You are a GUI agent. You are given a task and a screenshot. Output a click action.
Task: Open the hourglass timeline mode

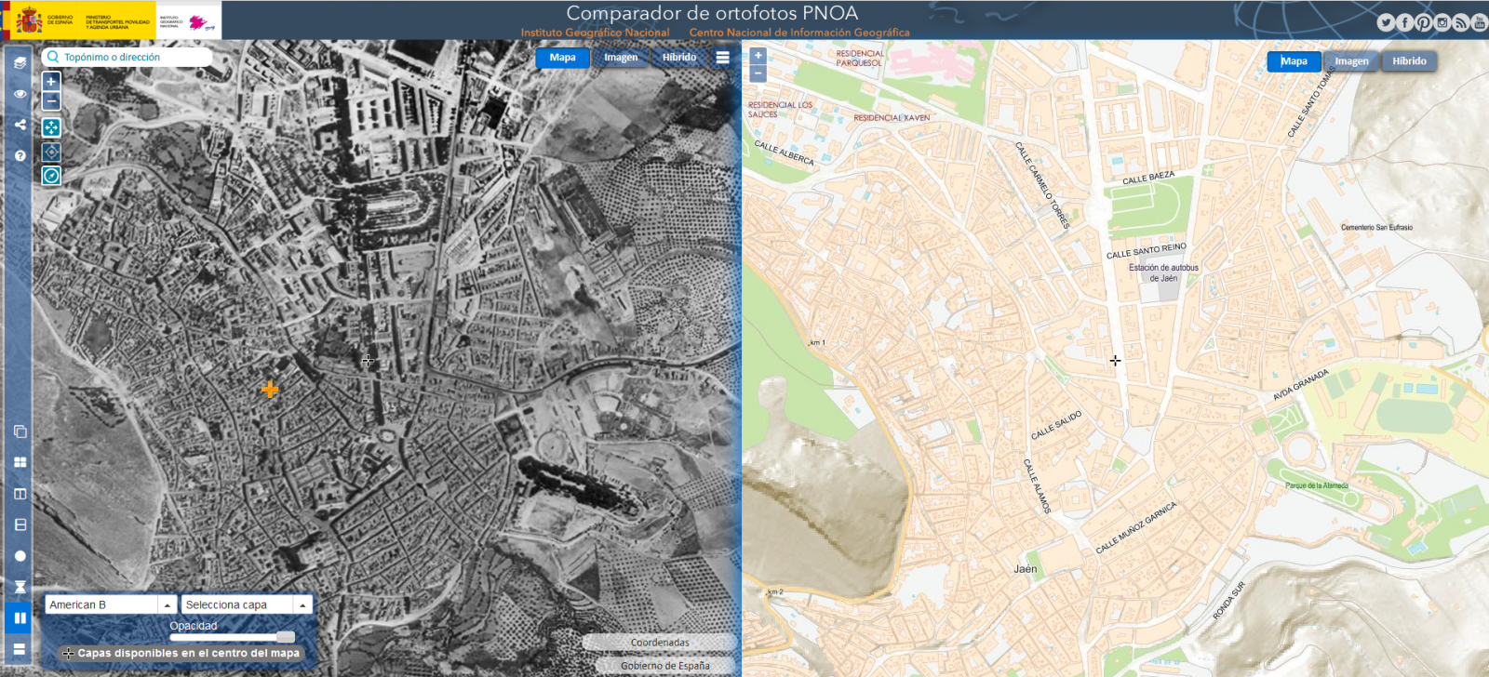20,587
